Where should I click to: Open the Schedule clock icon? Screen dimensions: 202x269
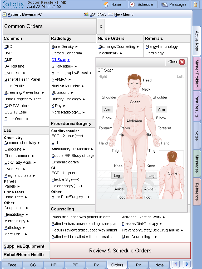(x=132, y=4)
